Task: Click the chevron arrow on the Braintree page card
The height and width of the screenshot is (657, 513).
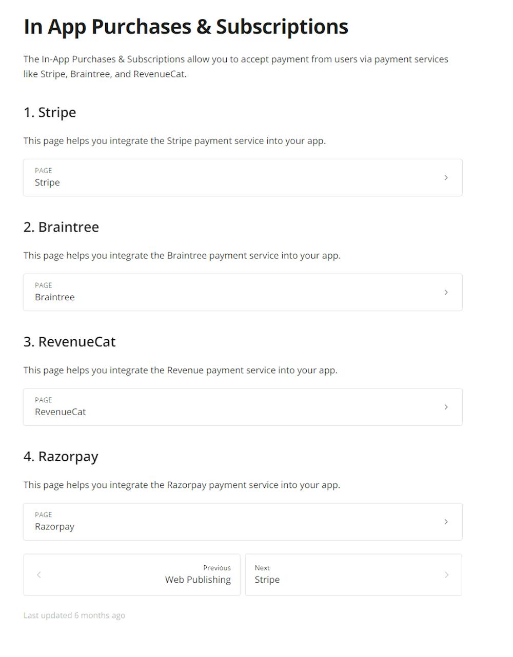Action: point(446,292)
